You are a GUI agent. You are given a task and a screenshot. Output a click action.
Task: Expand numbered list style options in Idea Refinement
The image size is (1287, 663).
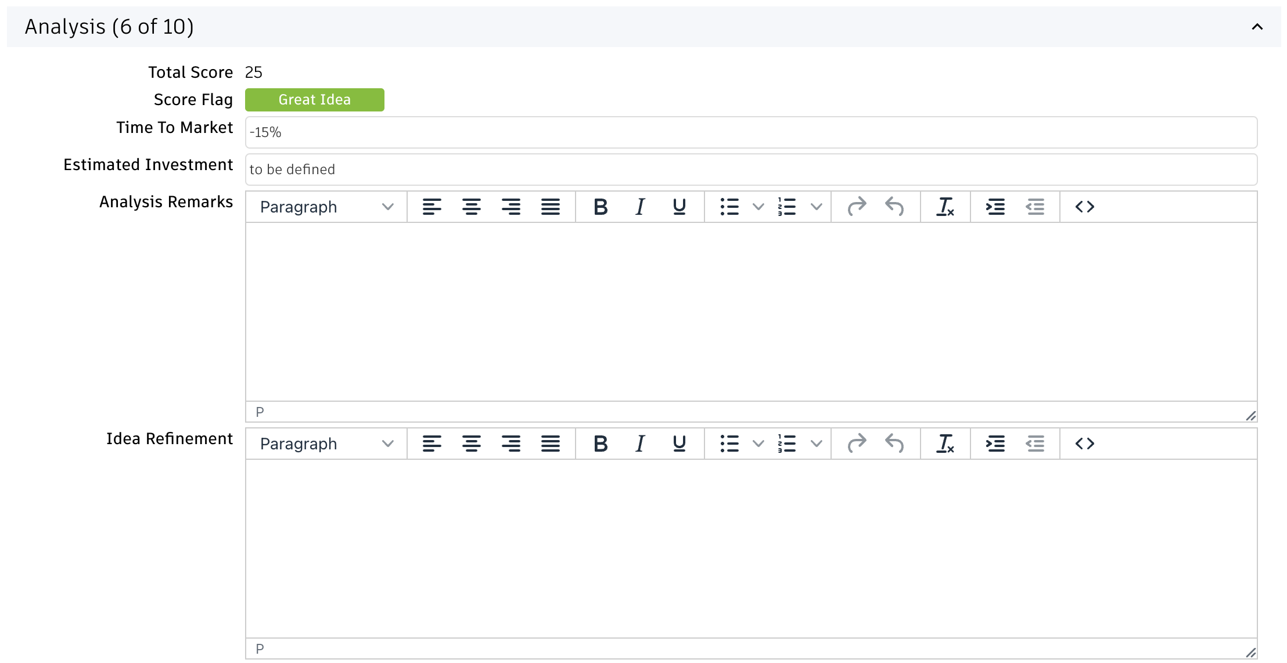pos(816,444)
